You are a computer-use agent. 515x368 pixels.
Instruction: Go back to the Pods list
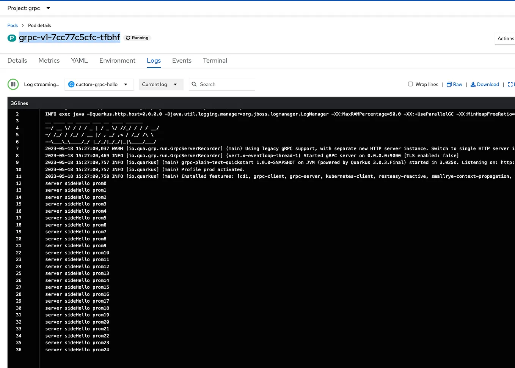13,25
